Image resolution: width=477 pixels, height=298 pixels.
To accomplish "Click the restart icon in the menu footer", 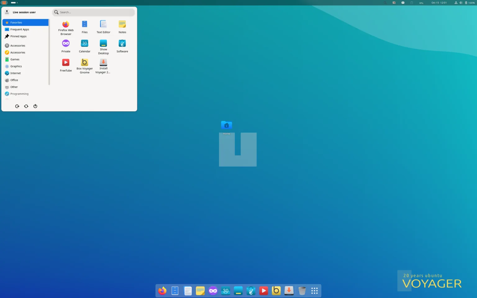I will click(x=26, y=106).
